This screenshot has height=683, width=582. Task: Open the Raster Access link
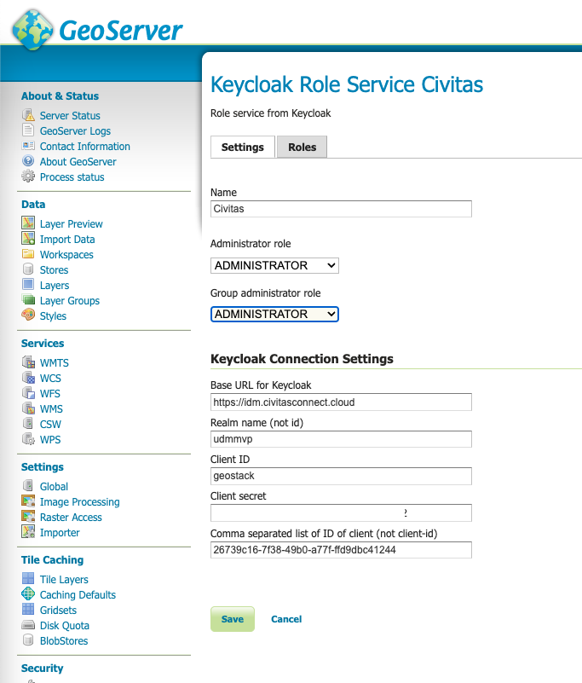pos(71,518)
